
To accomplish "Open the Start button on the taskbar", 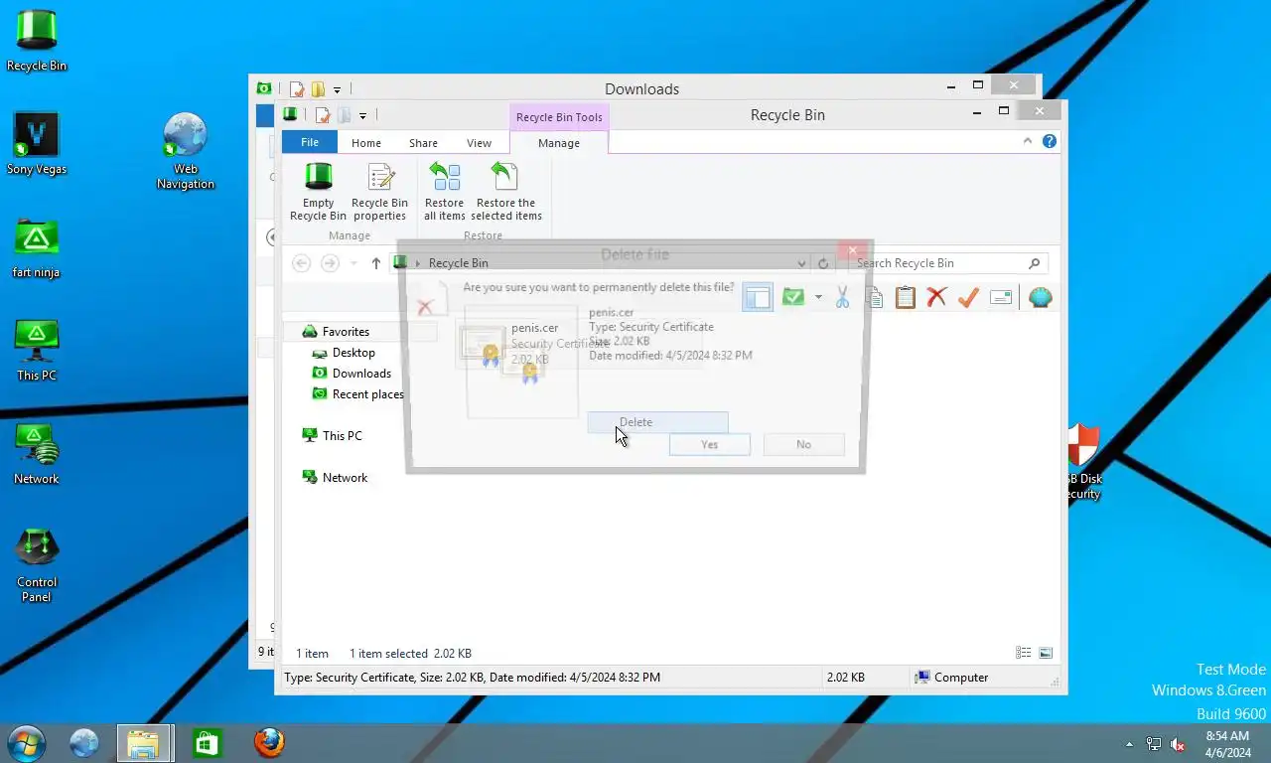I will pos(26,743).
